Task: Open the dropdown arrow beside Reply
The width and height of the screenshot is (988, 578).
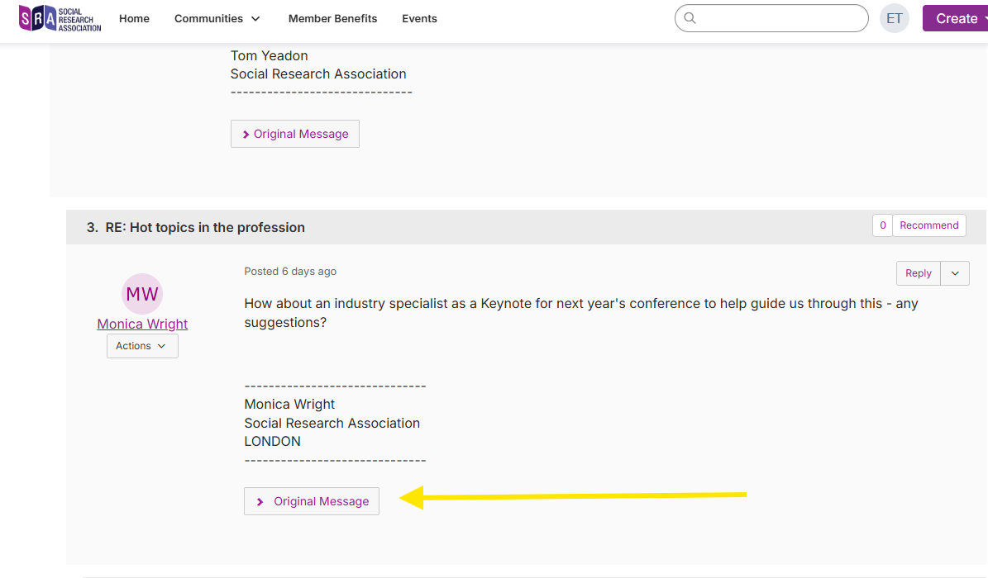Action: pyautogui.click(x=955, y=273)
